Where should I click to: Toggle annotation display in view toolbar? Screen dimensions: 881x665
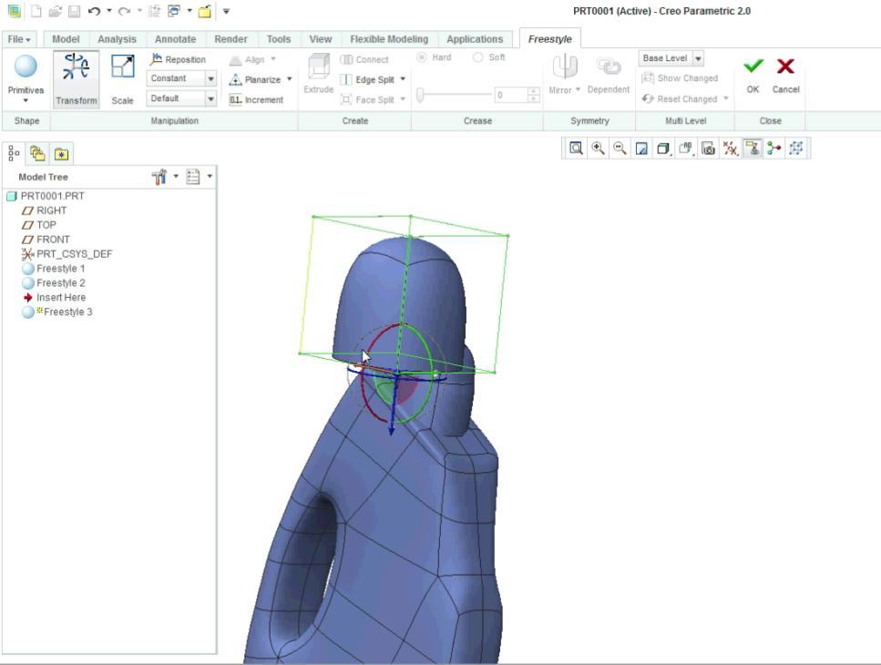pos(753,148)
